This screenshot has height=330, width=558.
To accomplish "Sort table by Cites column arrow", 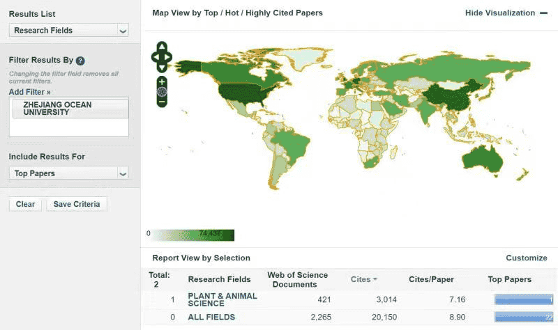I will point(375,279).
